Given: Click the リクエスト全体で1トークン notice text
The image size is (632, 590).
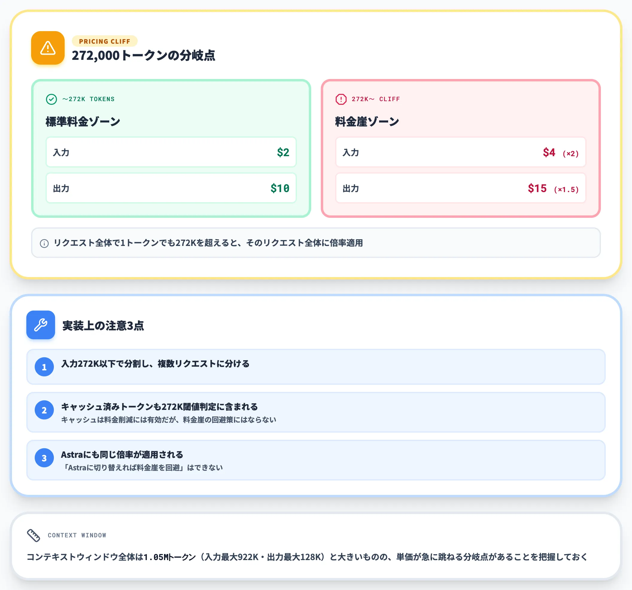Looking at the screenshot, I should click(208, 243).
